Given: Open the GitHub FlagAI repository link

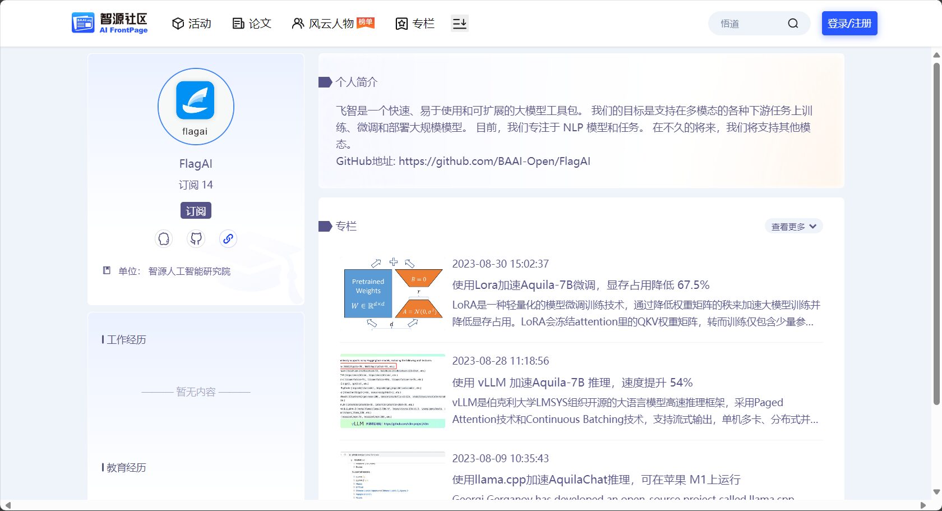Looking at the screenshot, I should 494,162.
